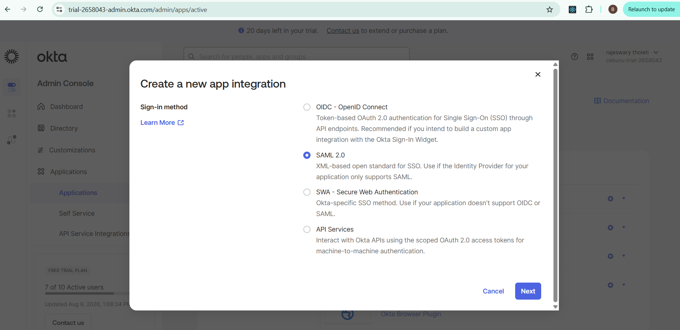The image size is (680, 330).
Task: Select the API Services radio button
Action: tap(307, 229)
